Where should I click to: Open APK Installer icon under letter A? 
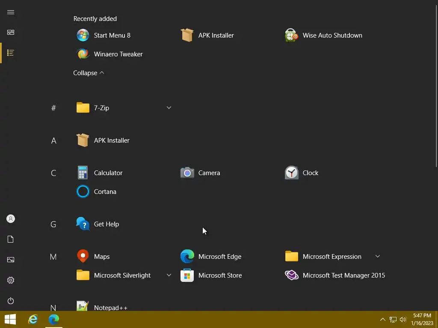(x=83, y=140)
